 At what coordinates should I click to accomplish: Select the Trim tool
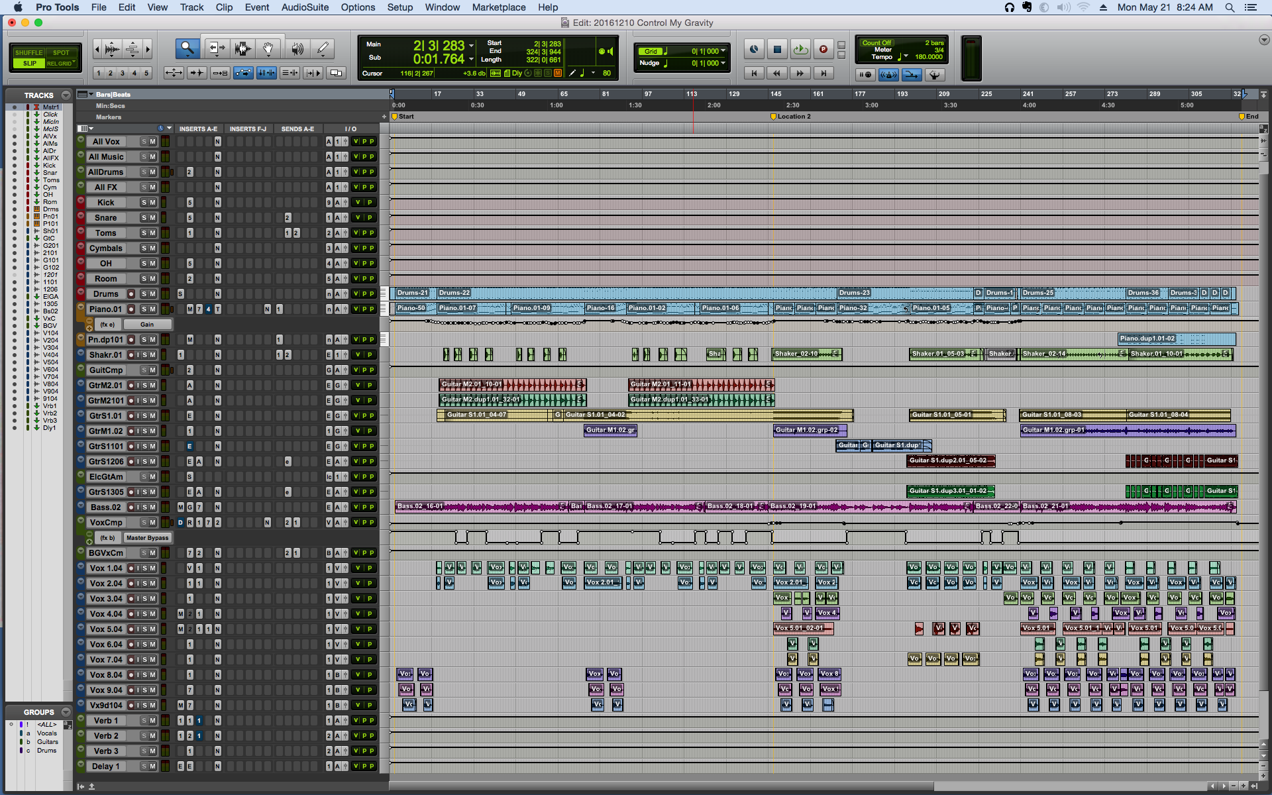216,48
